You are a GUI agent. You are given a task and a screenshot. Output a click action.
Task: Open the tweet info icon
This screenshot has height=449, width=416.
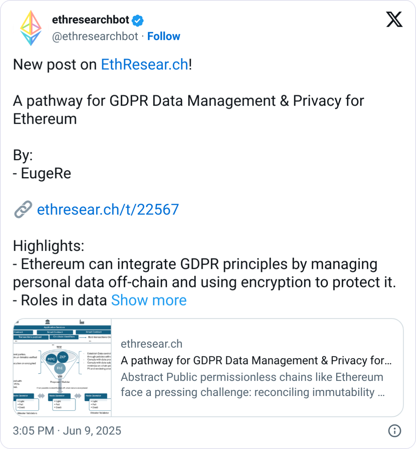pos(394,431)
